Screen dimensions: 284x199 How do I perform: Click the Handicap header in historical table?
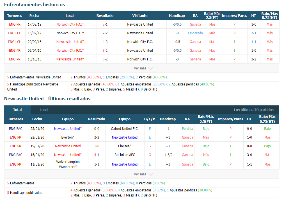pyautogui.click(x=177, y=16)
